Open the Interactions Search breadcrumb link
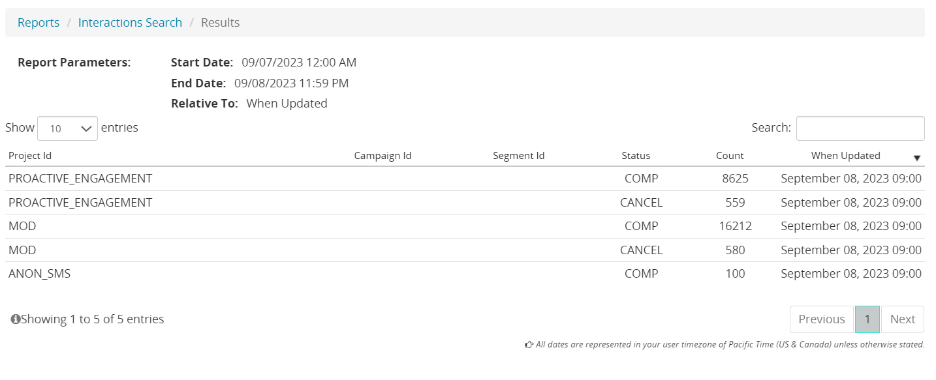This screenshot has width=936, height=380. pos(130,23)
